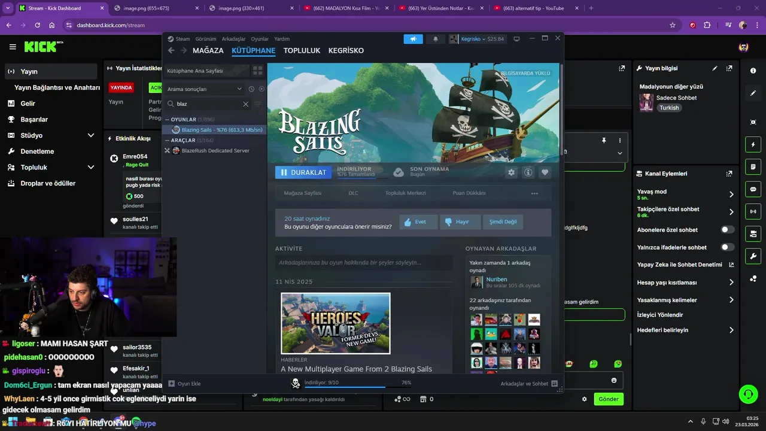Open advanced search filter icon in Steam
The image size is (766, 431).
(x=258, y=104)
